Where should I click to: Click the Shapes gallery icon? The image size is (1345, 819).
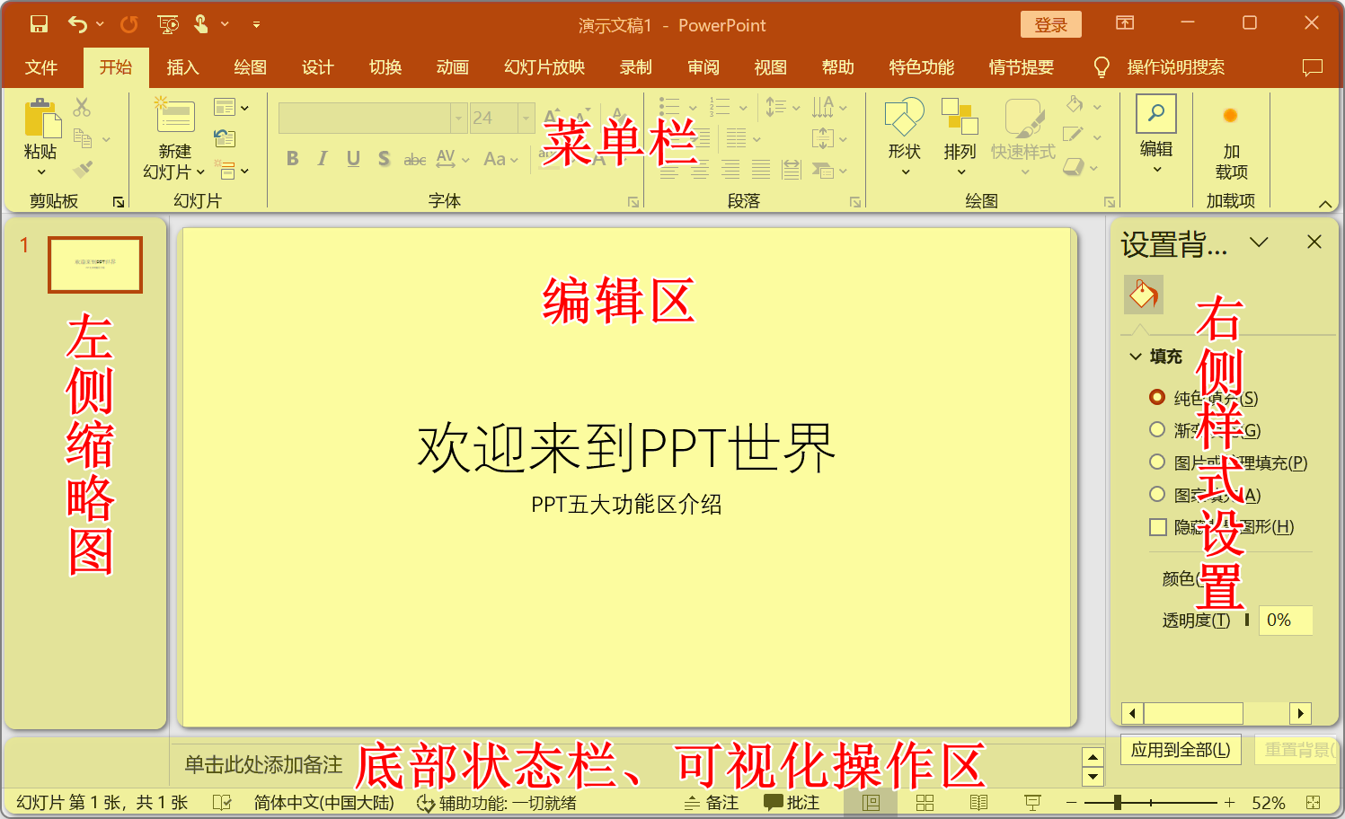coord(904,117)
